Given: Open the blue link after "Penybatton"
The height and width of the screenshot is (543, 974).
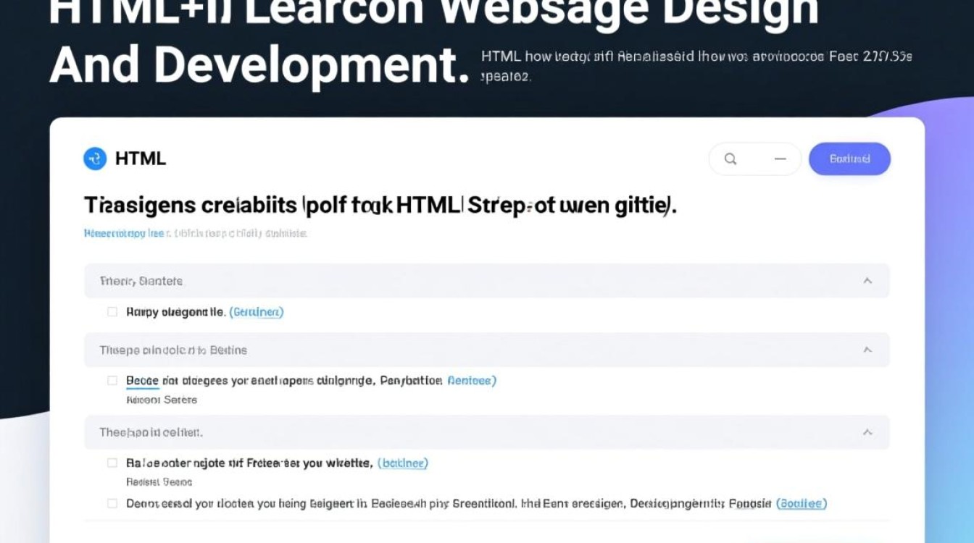Looking at the screenshot, I should click(x=472, y=380).
